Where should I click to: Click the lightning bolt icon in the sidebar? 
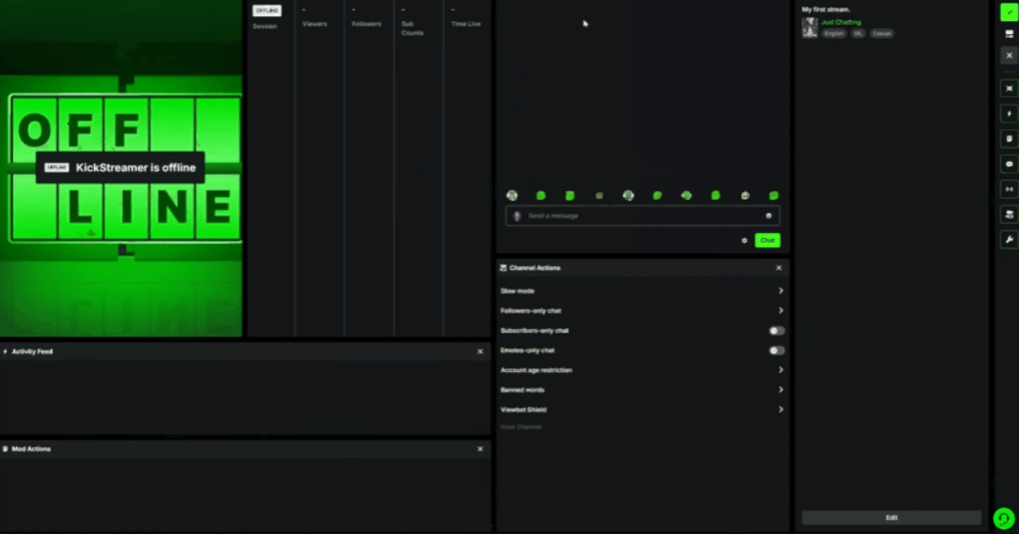pos(1009,114)
